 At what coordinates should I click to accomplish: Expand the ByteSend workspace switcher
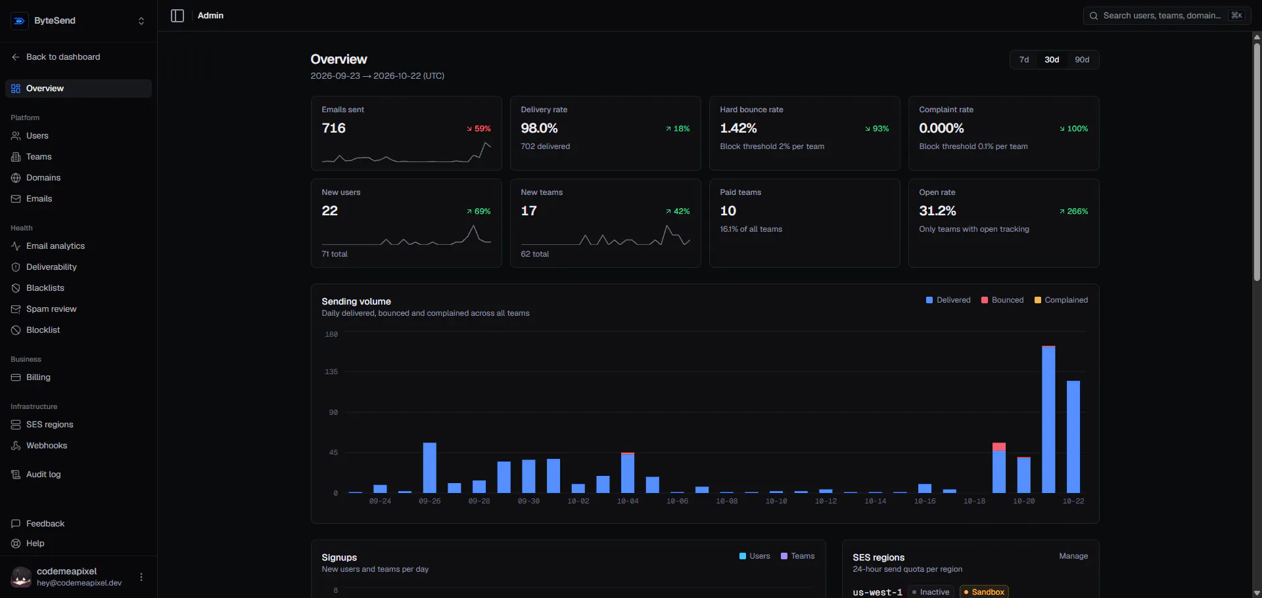141,21
